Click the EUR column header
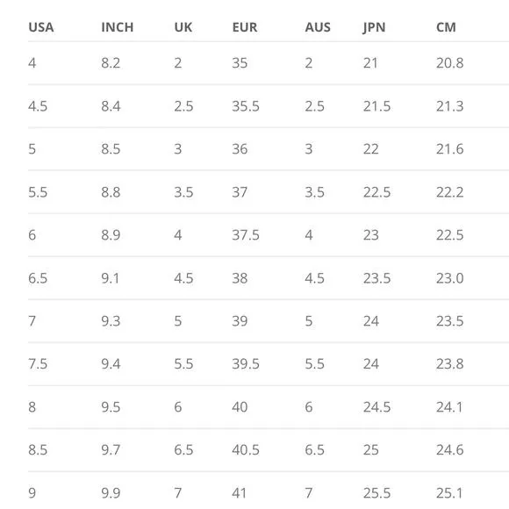Image resolution: width=509 pixels, height=509 pixels. (245, 27)
